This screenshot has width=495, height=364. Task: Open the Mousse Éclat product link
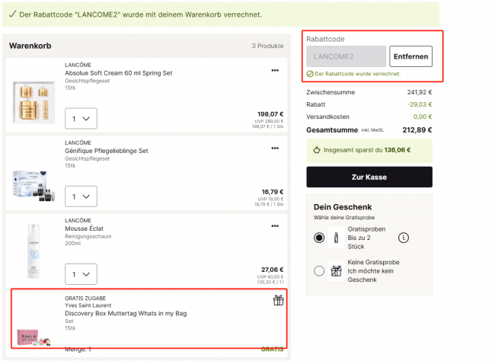(x=85, y=228)
